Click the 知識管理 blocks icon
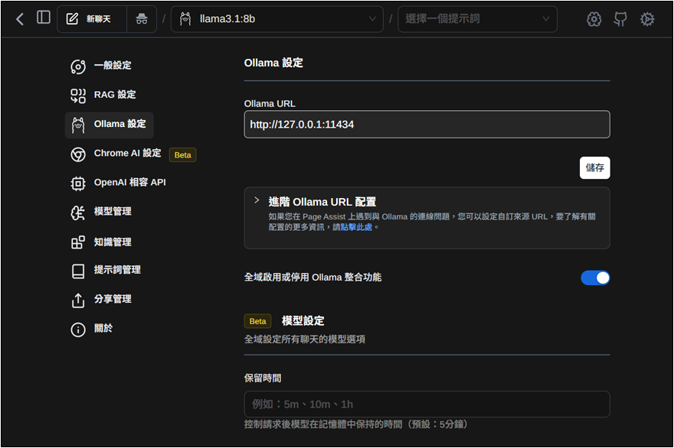This screenshot has height=448, width=674. (x=78, y=242)
